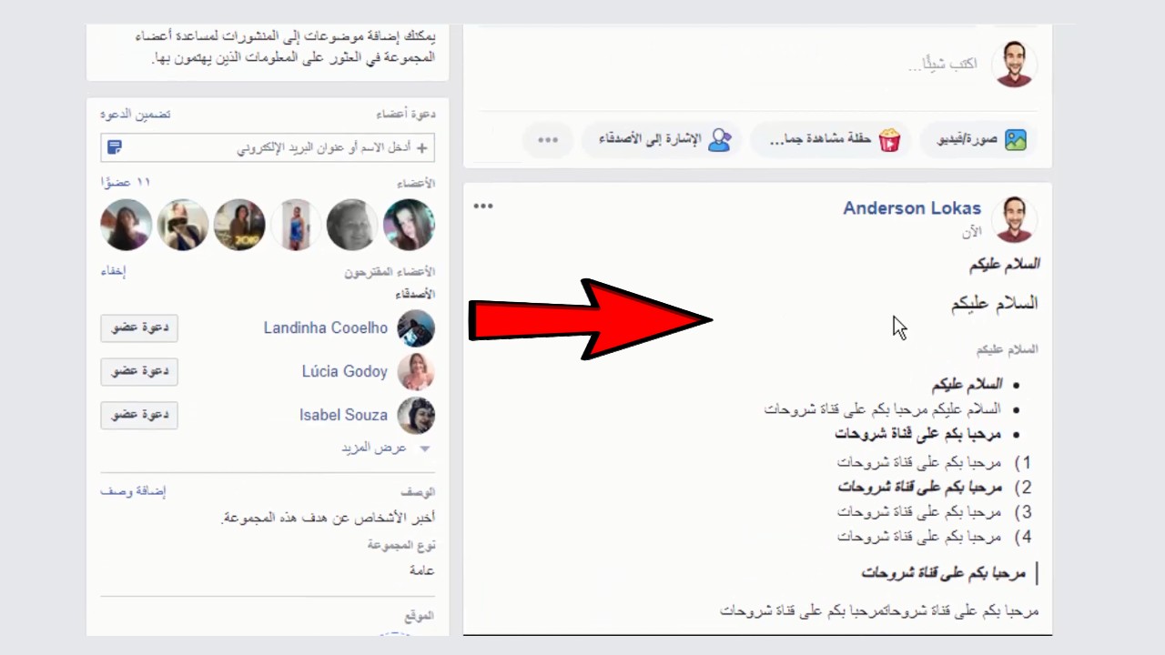Open the Anderson Lokas profile name link
This screenshot has width=1165, height=655.
point(912,207)
